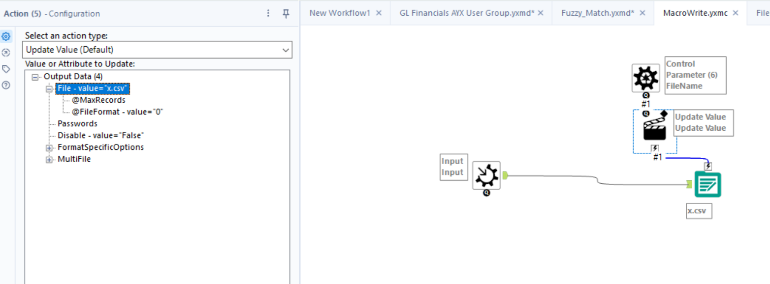The height and width of the screenshot is (284, 770).
Task: Select the Passwords entry in the tree
Action: 77,123
